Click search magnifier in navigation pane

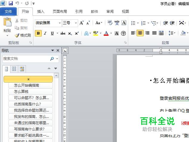click(x=52, y=59)
